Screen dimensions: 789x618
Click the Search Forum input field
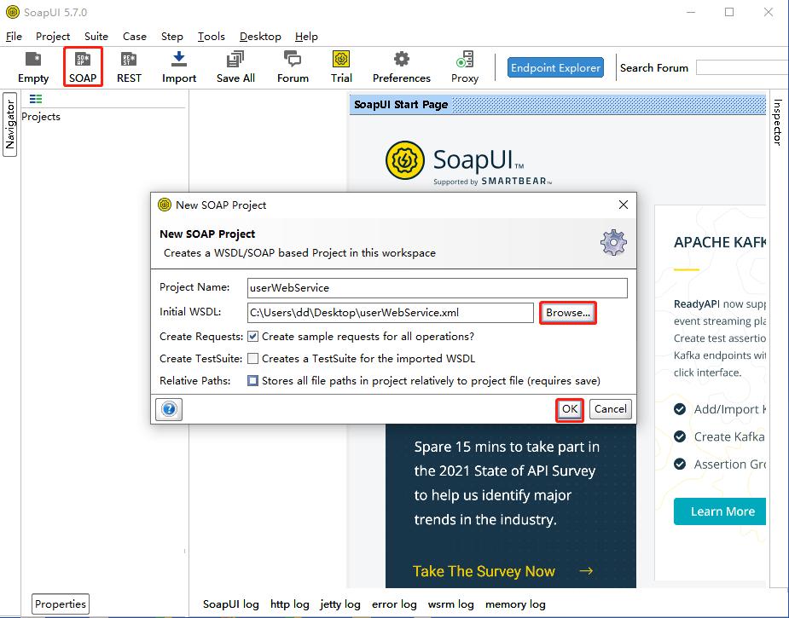pos(742,67)
